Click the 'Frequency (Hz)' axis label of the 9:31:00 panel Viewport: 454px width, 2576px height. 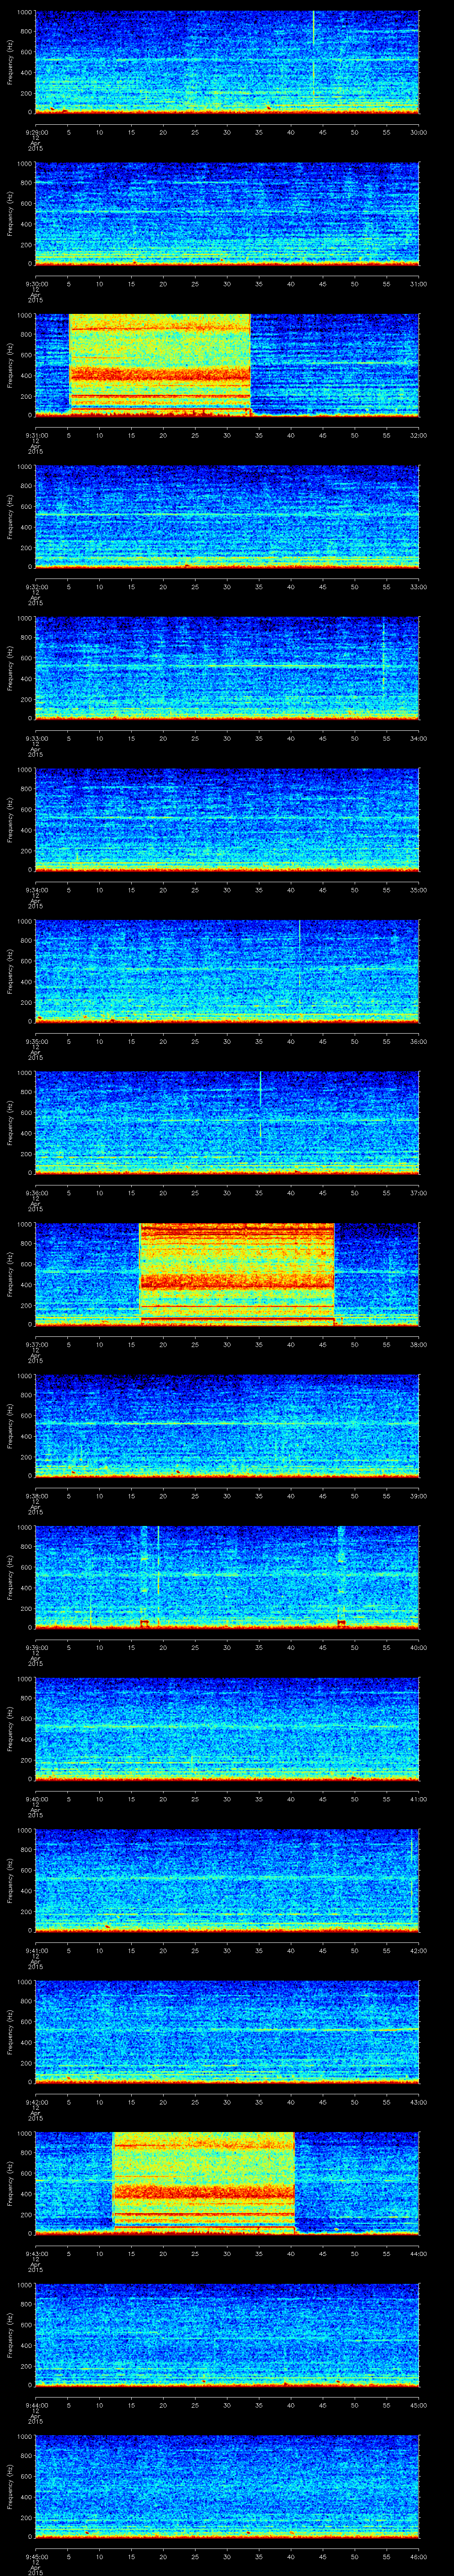coord(10,365)
